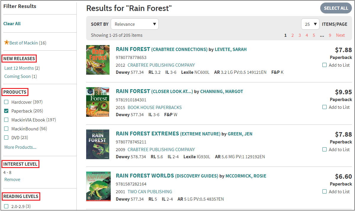The image size is (355, 211).
Task: Tick Add to List for Rain Forest Extremes
Action: (x=325, y=150)
